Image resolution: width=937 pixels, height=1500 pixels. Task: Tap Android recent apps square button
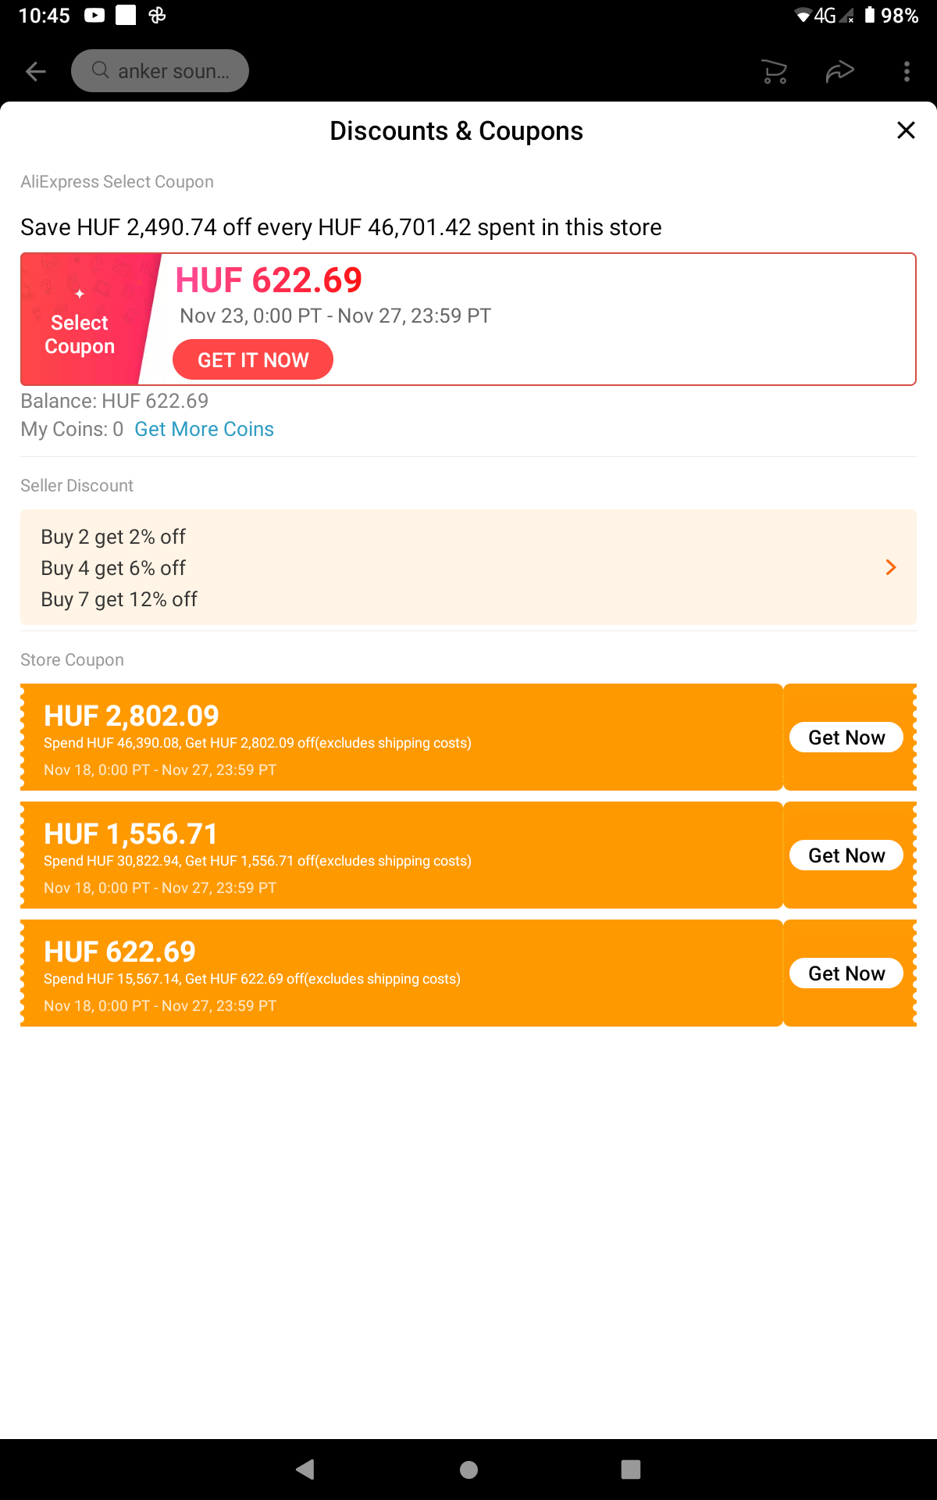coord(631,1470)
